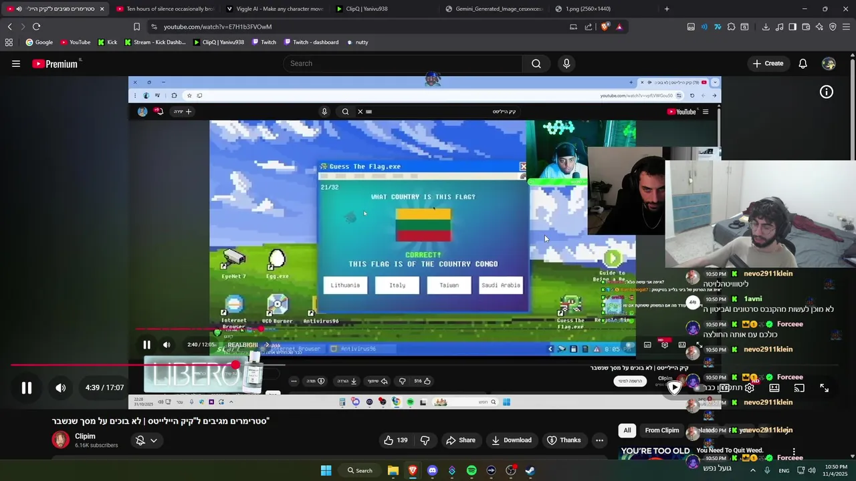This screenshot has width=856, height=481.
Task: Open File Explorer from taskbar
Action: pyautogui.click(x=393, y=470)
